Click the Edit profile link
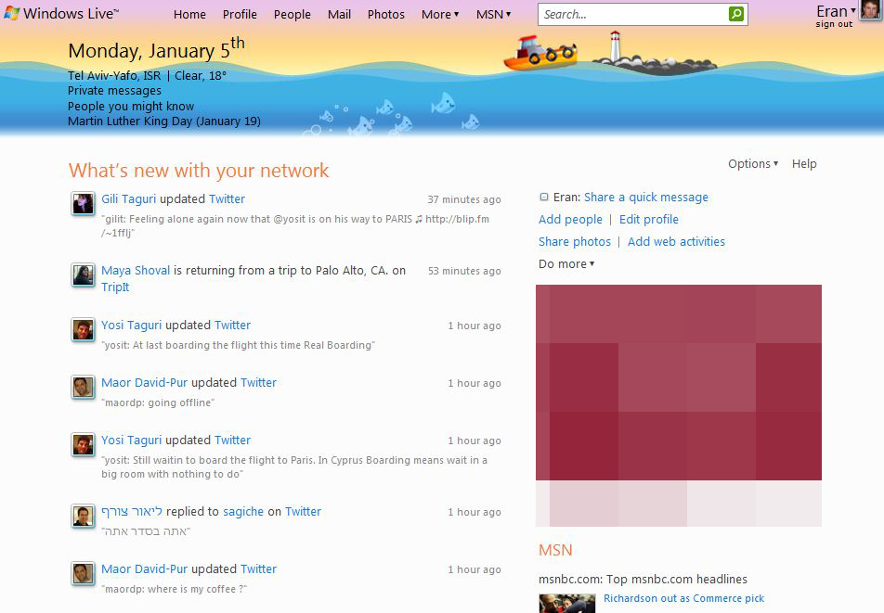Viewport: 884px width, 613px height. pos(649,220)
